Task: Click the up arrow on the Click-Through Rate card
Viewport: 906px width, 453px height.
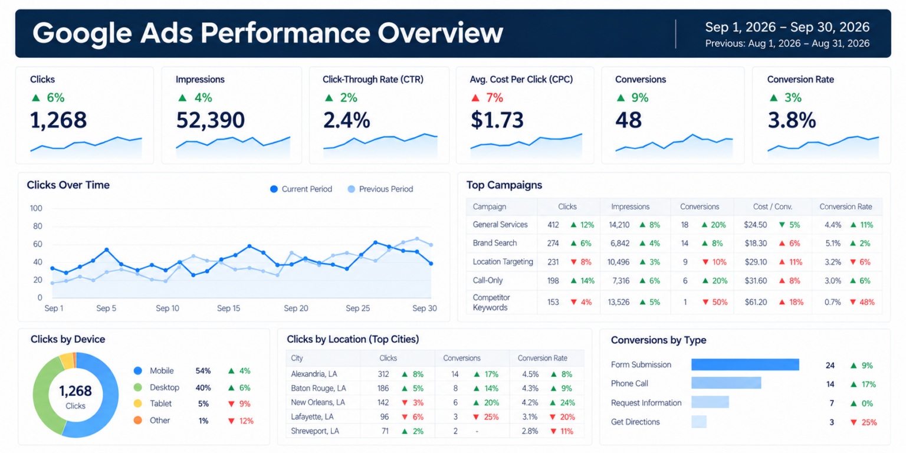Action: click(x=329, y=98)
